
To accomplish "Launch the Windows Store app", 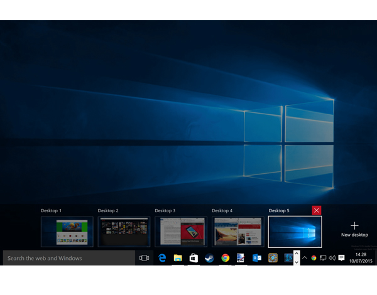I will pyautogui.click(x=194, y=258).
